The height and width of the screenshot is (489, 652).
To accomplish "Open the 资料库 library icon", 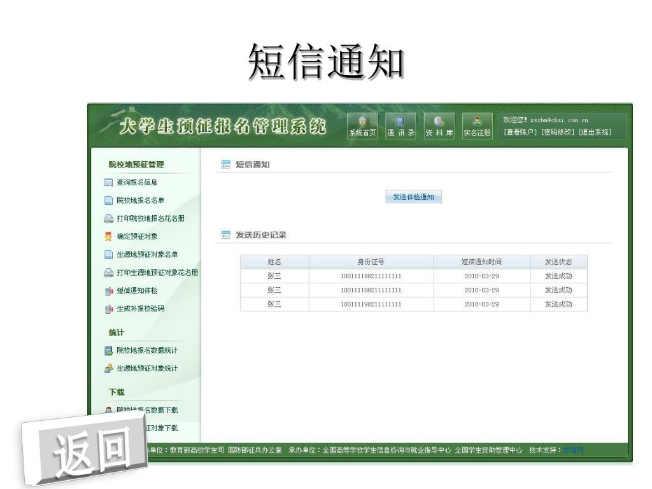I will coord(439,126).
